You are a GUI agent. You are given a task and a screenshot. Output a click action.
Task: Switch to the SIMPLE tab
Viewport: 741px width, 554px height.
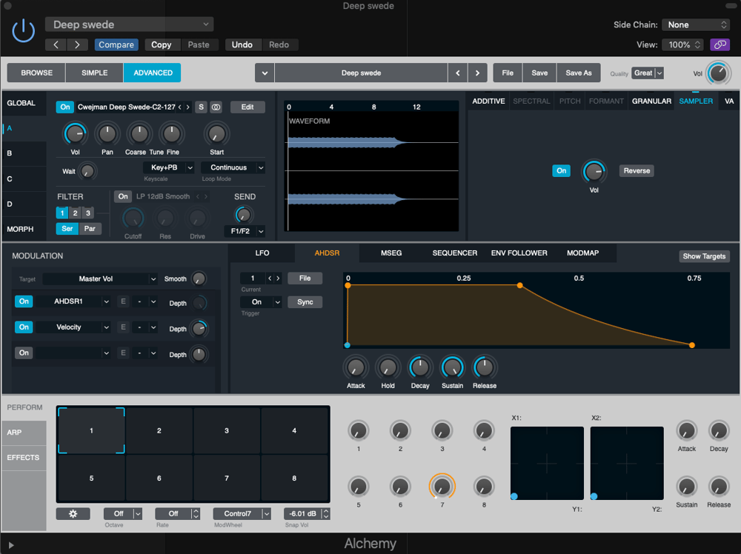[95, 73]
